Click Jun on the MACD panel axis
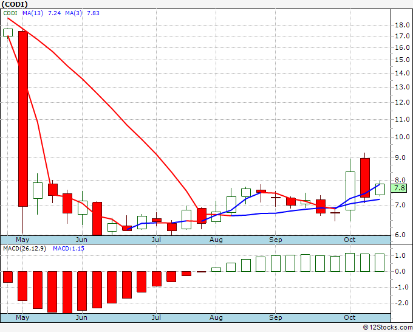 [x=81, y=317]
